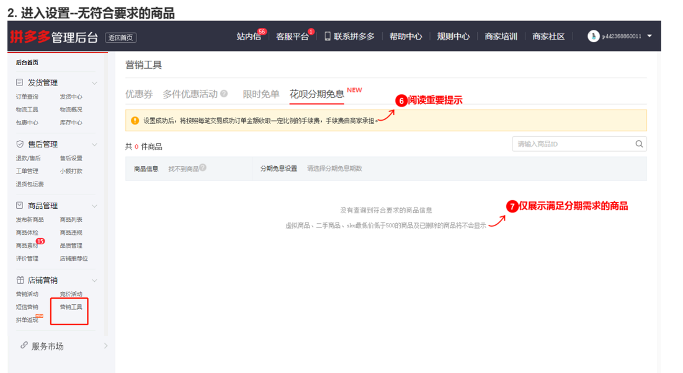This screenshot has height=373, width=683.
Task: Click the 服务市场 link icon
Action: [x=24, y=346]
